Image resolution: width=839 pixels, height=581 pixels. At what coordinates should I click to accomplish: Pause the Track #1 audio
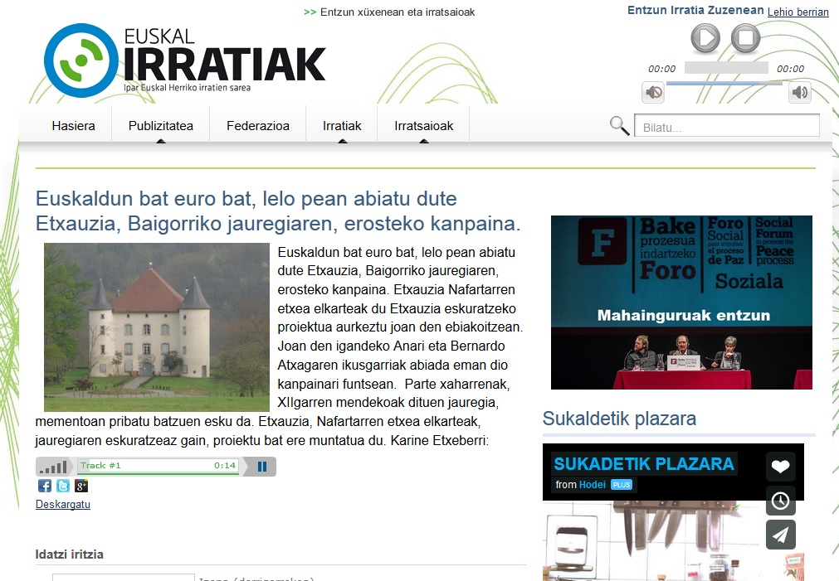tap(261, 467)
